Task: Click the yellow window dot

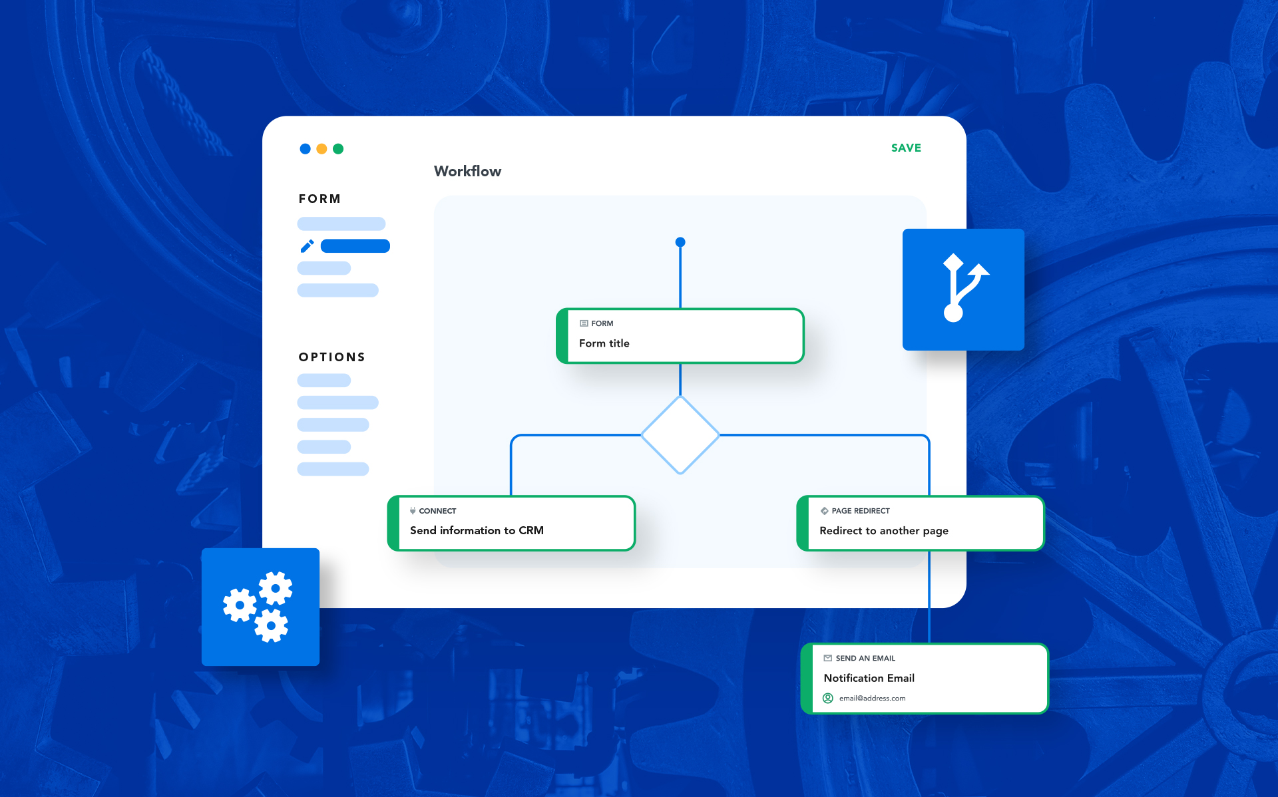Action: coord(321,149)
